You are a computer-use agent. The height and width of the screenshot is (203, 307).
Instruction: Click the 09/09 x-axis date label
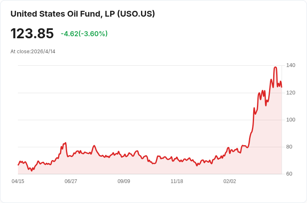(124, 181)
